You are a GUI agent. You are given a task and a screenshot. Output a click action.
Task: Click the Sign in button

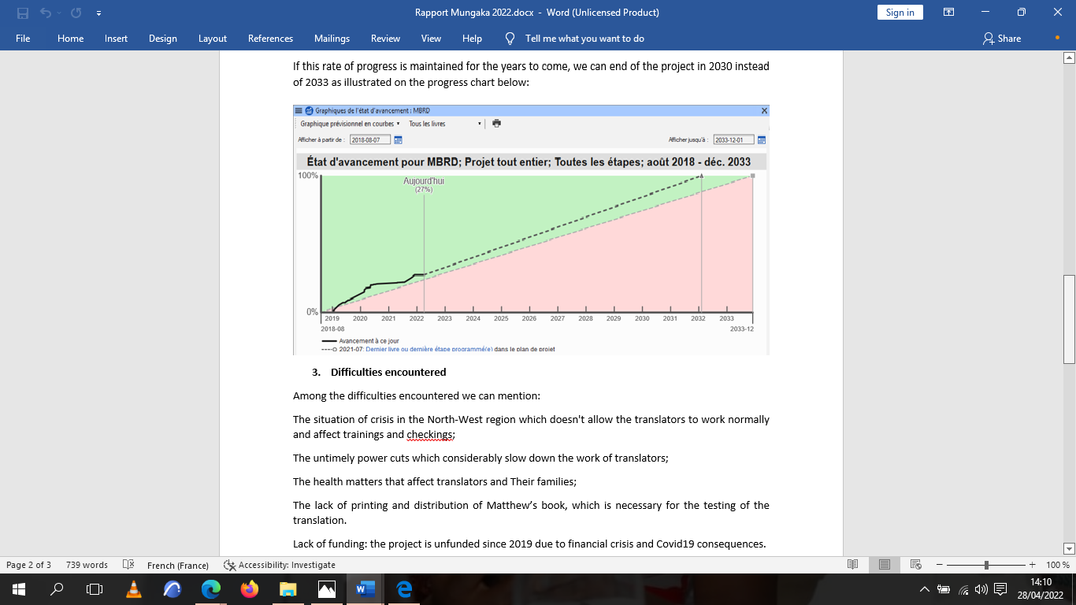coord(900,13)
